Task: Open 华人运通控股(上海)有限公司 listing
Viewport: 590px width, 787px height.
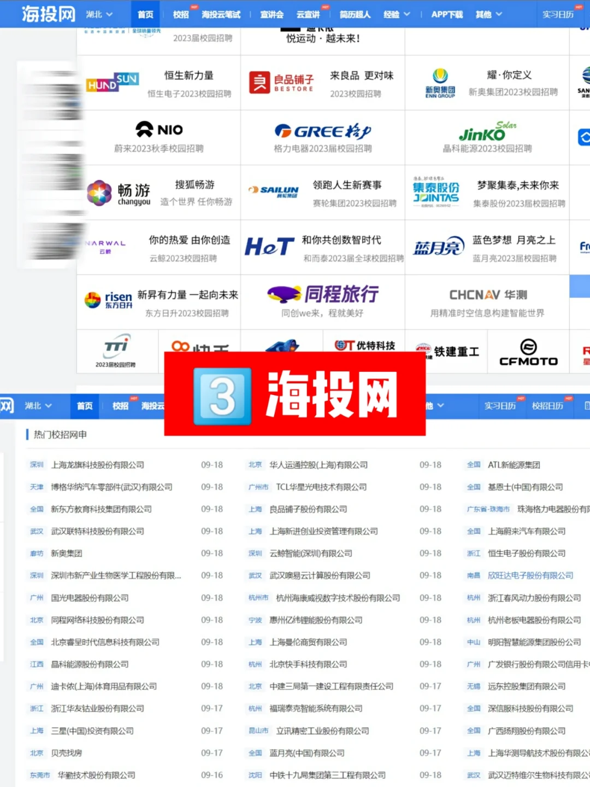Action: 318,465
